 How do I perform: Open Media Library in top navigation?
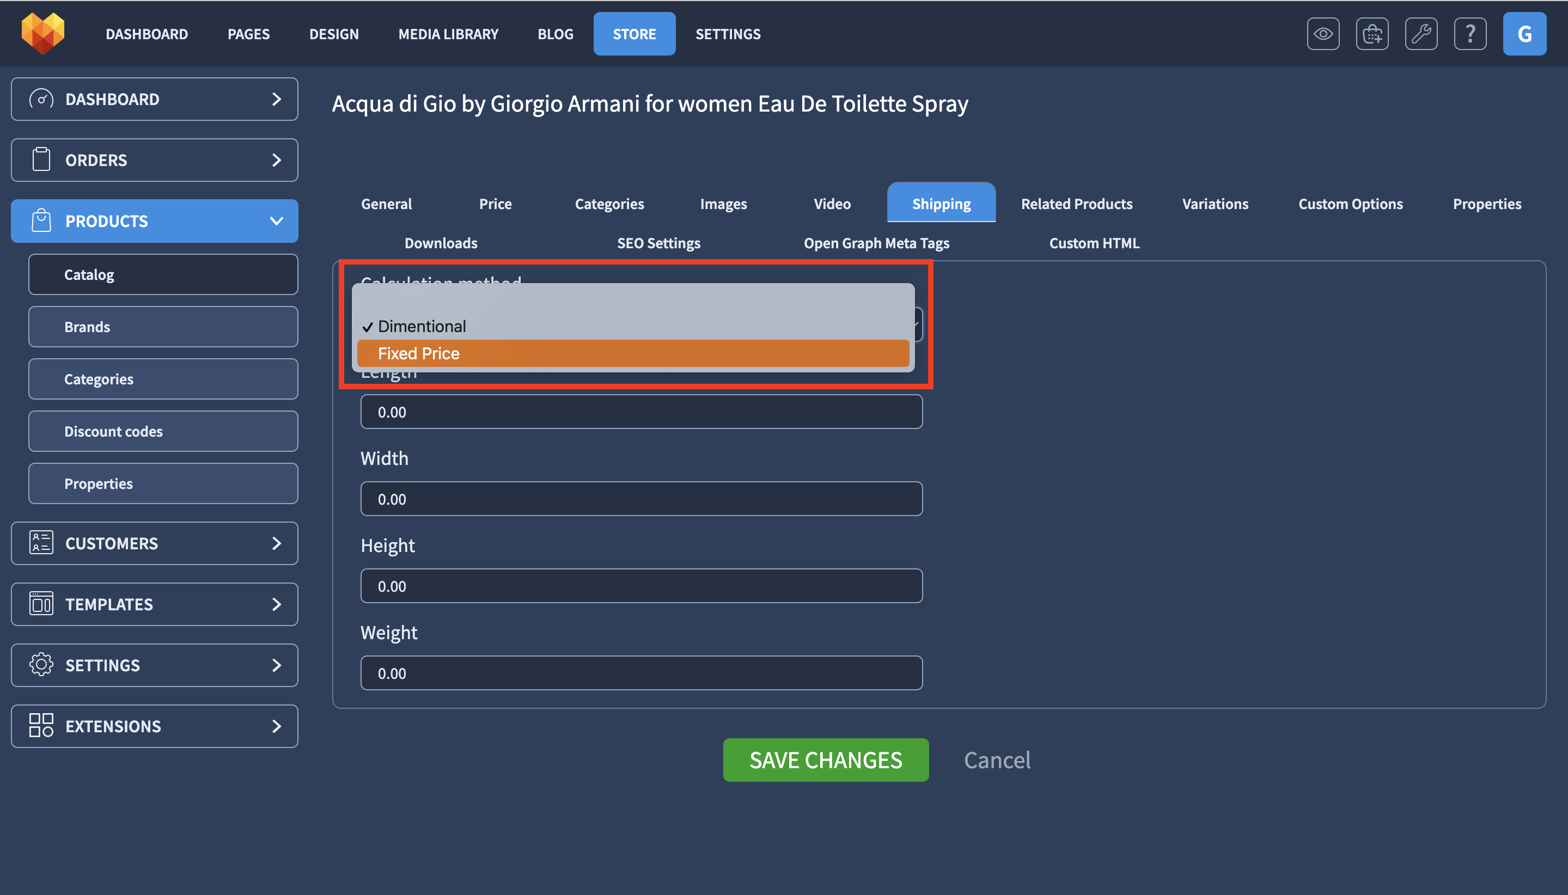coord(448,34)
